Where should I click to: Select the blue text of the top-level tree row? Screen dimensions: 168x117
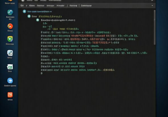[x=40, y=11]
